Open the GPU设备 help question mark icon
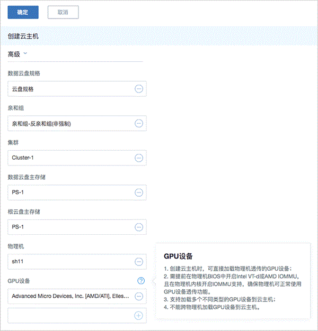The height and width of the screenshot is (331, 318). click(x=140, y=281)
